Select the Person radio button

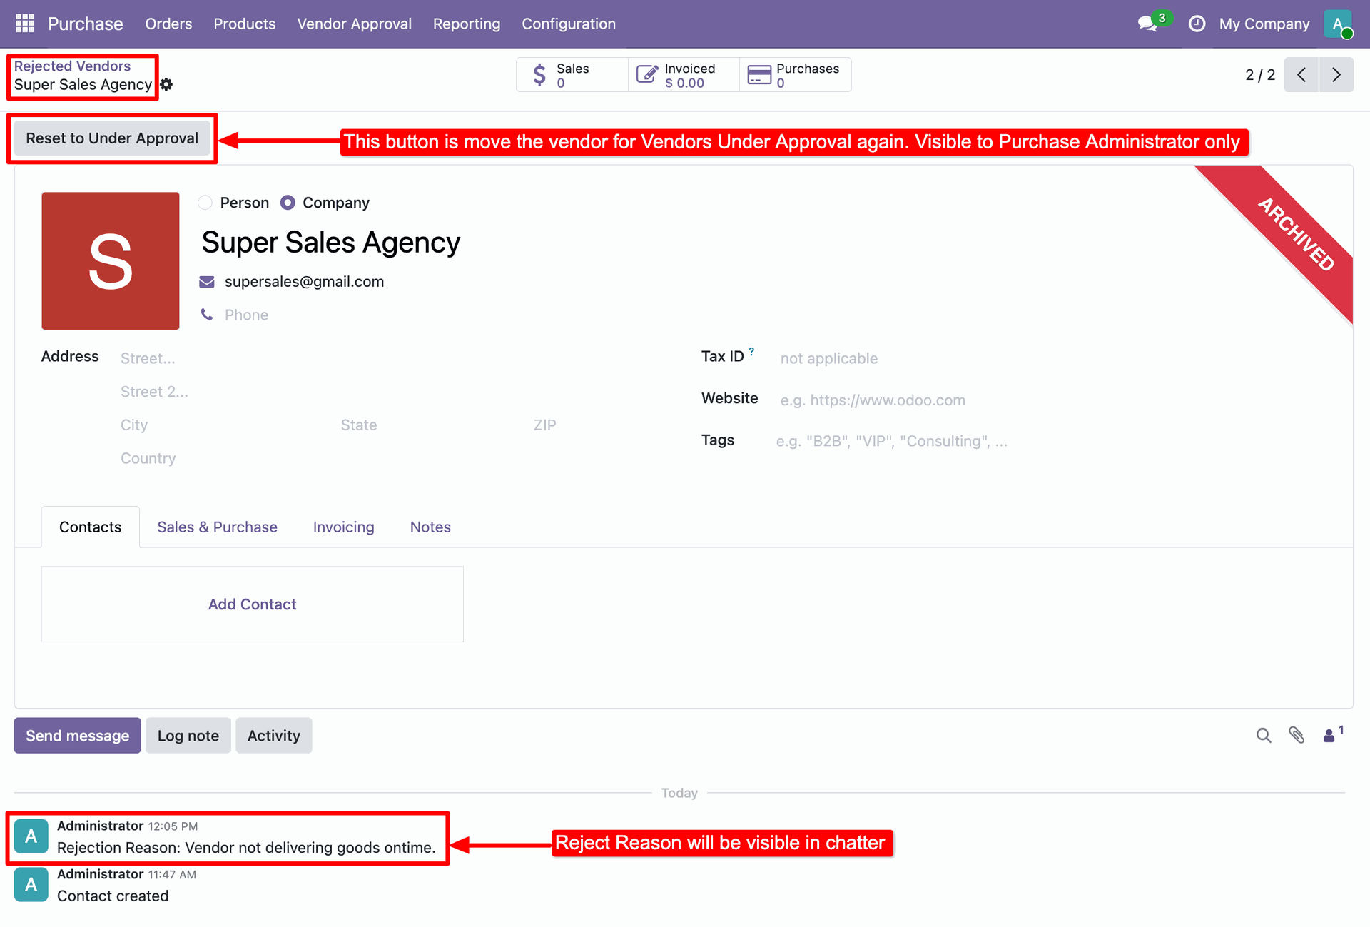(x=205, y=203)
